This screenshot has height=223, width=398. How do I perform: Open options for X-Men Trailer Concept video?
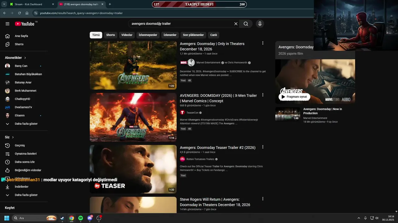263,95
